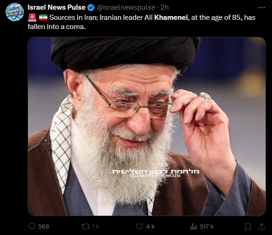This screenshot has width=272, height=235.
Task: Share the post via upload arrow icon
Action: (261, 226)
